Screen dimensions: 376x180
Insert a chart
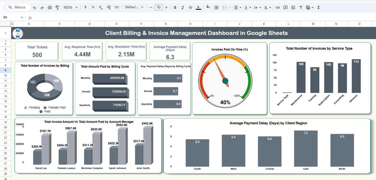click(293, 7)
